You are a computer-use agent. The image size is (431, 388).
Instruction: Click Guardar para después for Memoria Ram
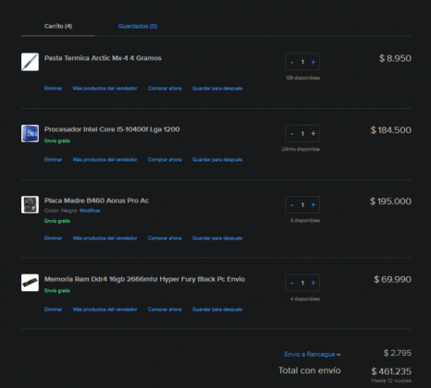click(217, 309)
